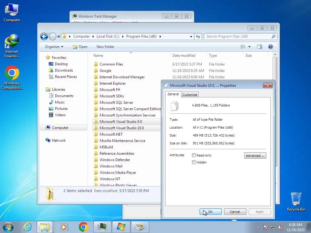This screenshot has width=311, height=233.
Task: Select the Common Files folder icon
Action: (x=96, y=64)
